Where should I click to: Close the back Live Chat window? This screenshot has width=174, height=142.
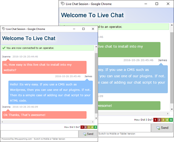point(168,4)
